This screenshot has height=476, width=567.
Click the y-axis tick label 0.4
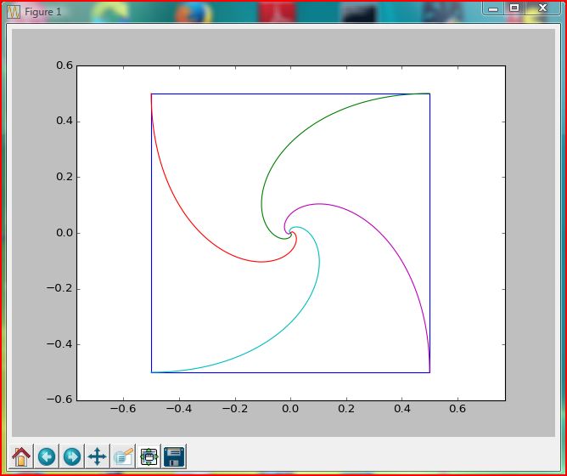click(65, 122)
